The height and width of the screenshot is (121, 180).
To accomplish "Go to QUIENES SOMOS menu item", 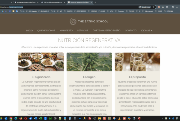I will [46, 30].
